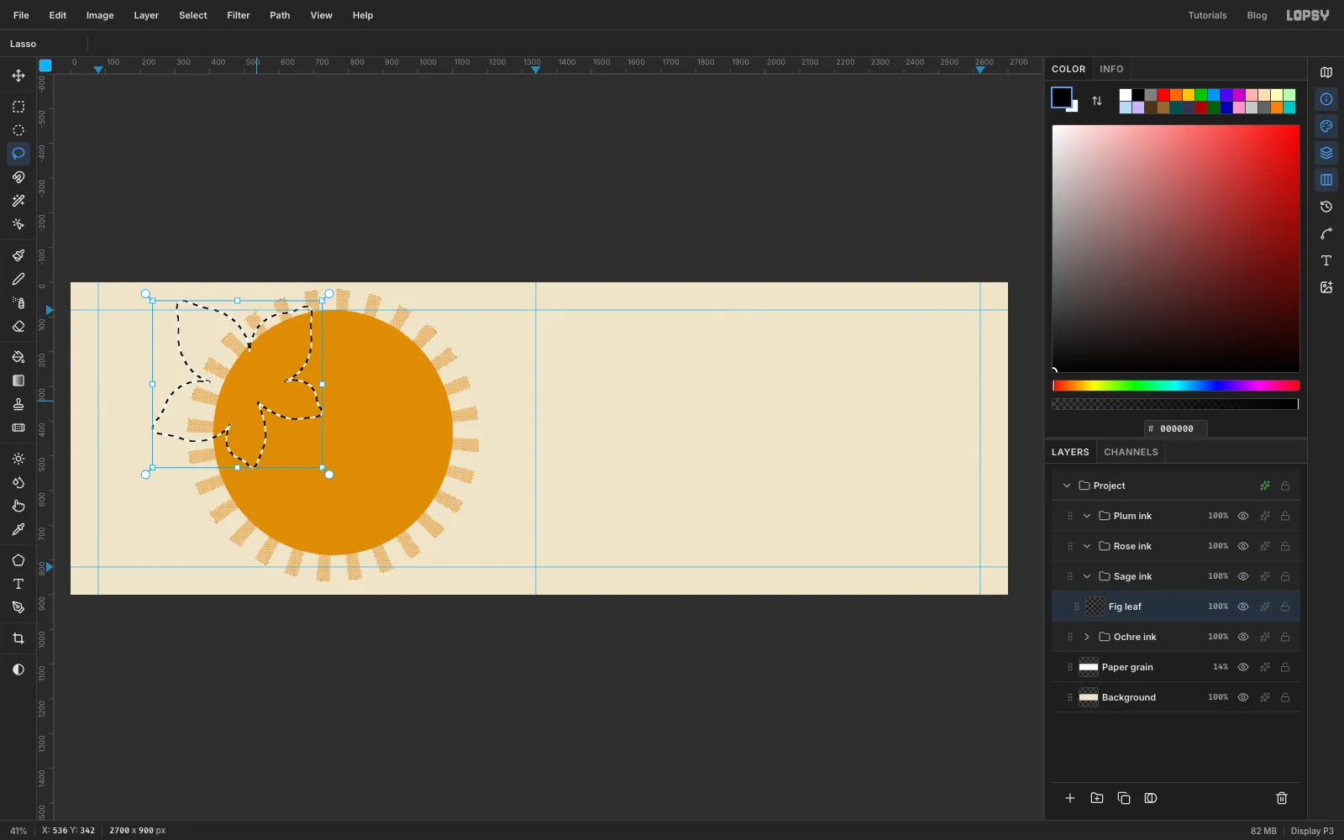
Task: Click the 41% zoom level
Action: (x=18, y=831)
